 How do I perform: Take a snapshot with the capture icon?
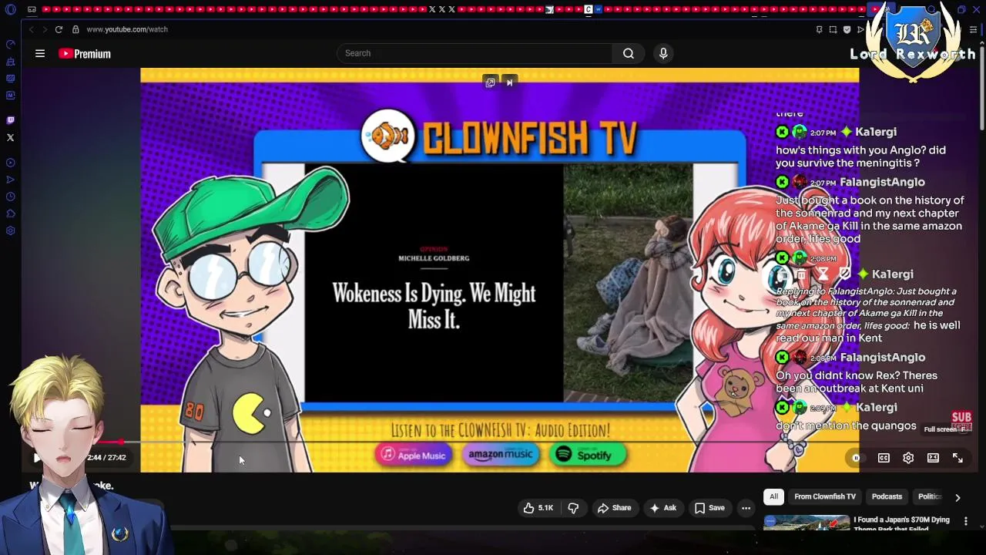click(x=833, y=29)
